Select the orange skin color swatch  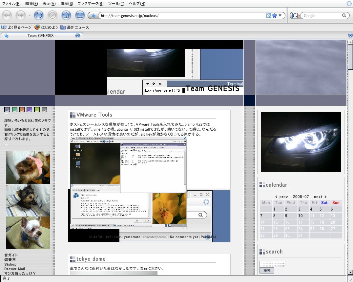pos(22,109)
